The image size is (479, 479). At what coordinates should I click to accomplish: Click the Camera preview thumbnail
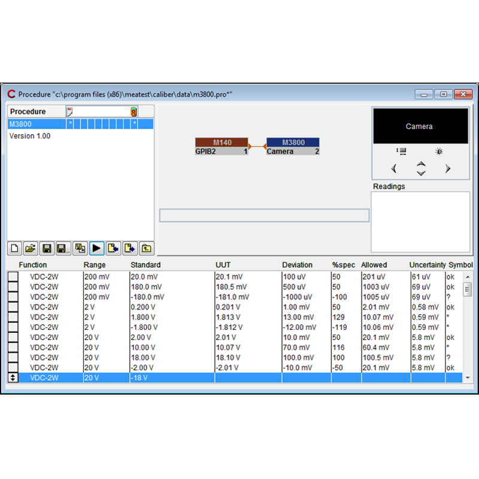point(420,126)
